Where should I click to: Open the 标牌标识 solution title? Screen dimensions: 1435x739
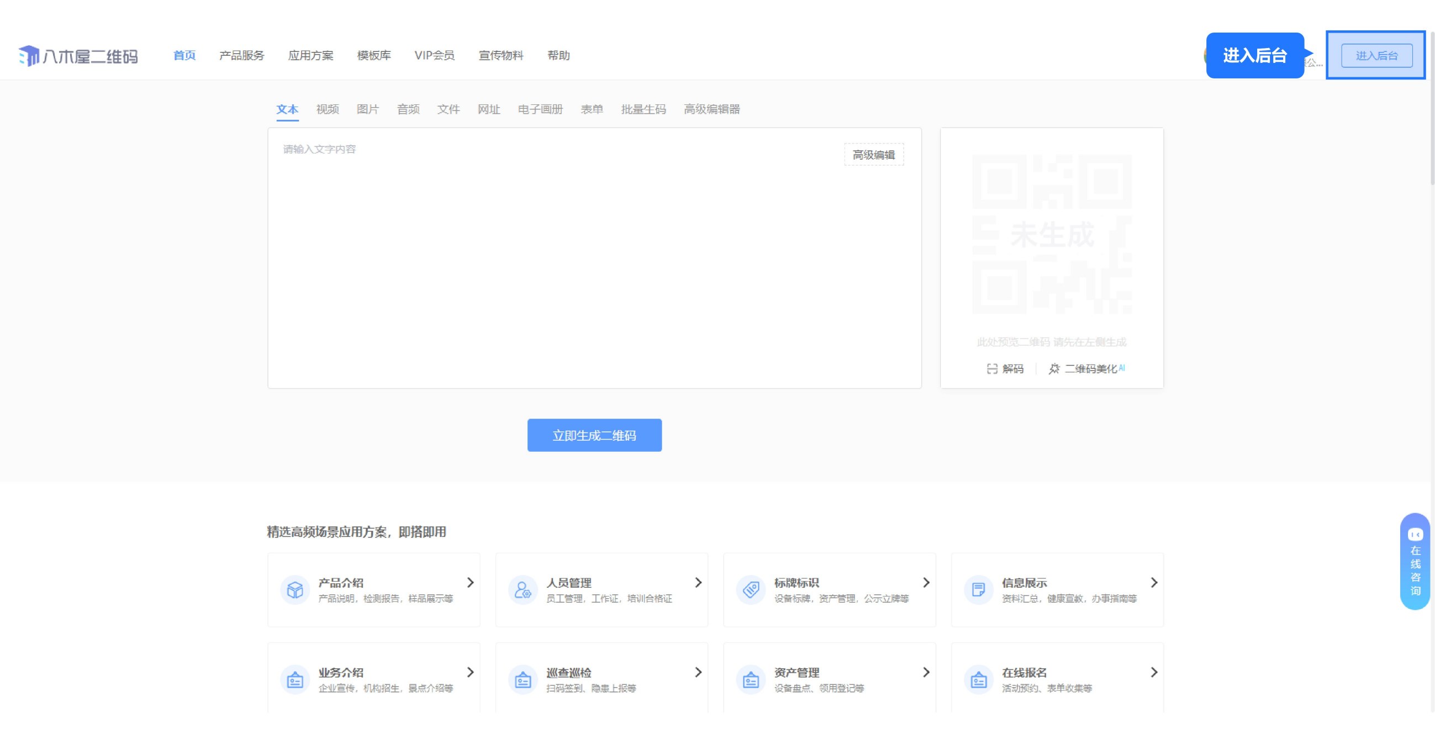point(796,583)
